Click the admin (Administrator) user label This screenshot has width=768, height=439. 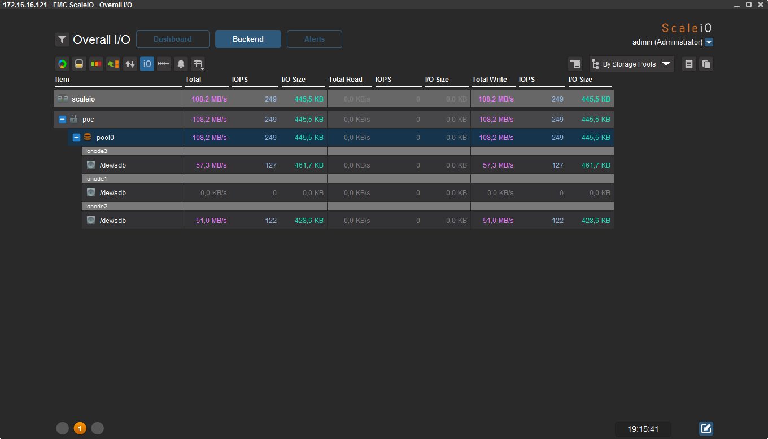tap(667, 42)
